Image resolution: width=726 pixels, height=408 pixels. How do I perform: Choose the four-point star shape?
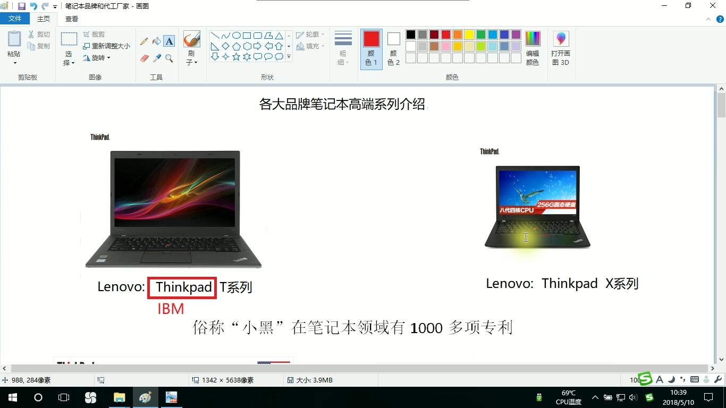(226, 56)
